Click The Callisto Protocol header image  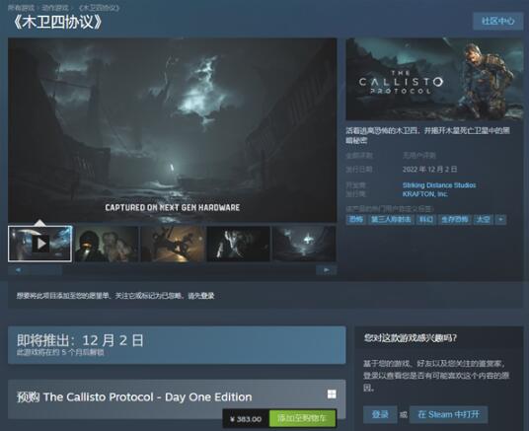pyautogui.click(x=434, y=79)
